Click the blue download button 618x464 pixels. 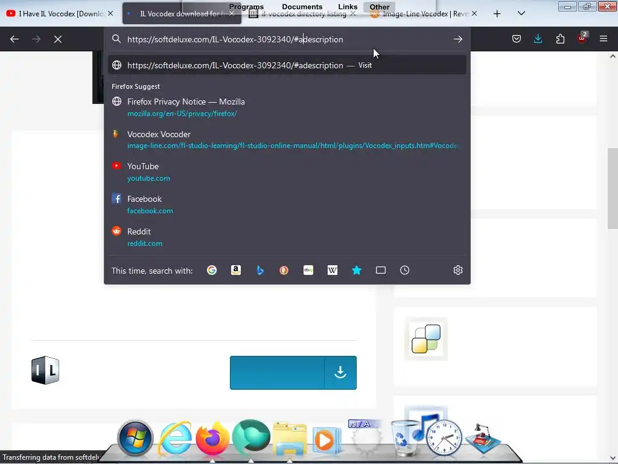pyautogui.click(x=293, y=372)
